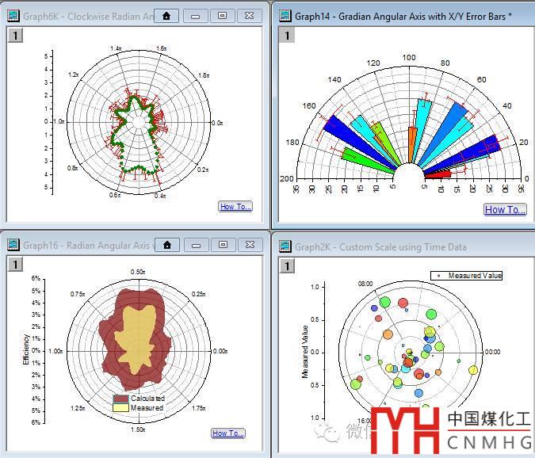Open How To link in Graph16

(x=228, y=433)
